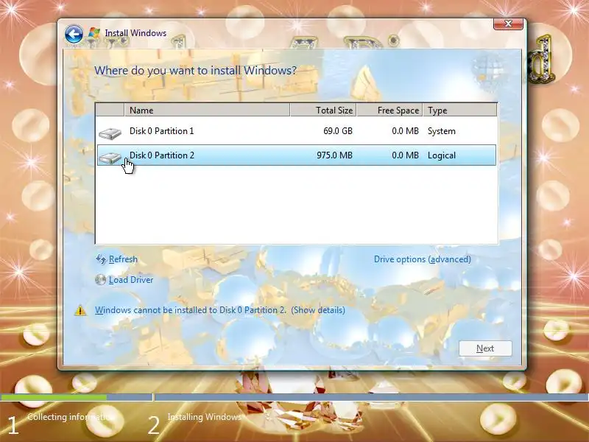
Task: Click the Installing Windows step label
Action: click(x=204, y=417)
